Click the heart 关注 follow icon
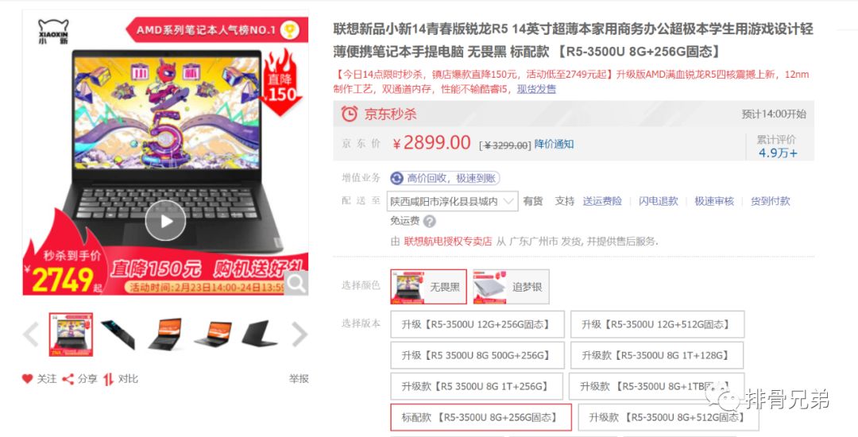Screen dimensions: 858x437 point(27,378)
